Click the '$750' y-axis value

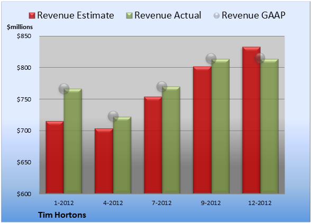point(24,99)
